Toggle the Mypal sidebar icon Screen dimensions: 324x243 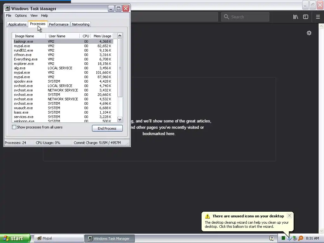point(306,17)
